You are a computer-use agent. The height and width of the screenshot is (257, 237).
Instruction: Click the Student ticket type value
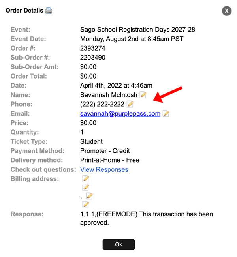pyautogui.click(x=91, y=141)
